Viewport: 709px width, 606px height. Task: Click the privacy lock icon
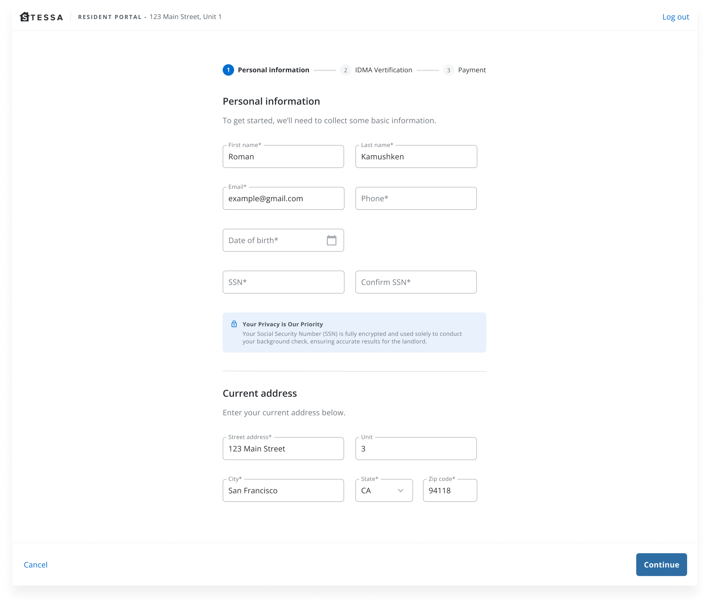point(234,324)
